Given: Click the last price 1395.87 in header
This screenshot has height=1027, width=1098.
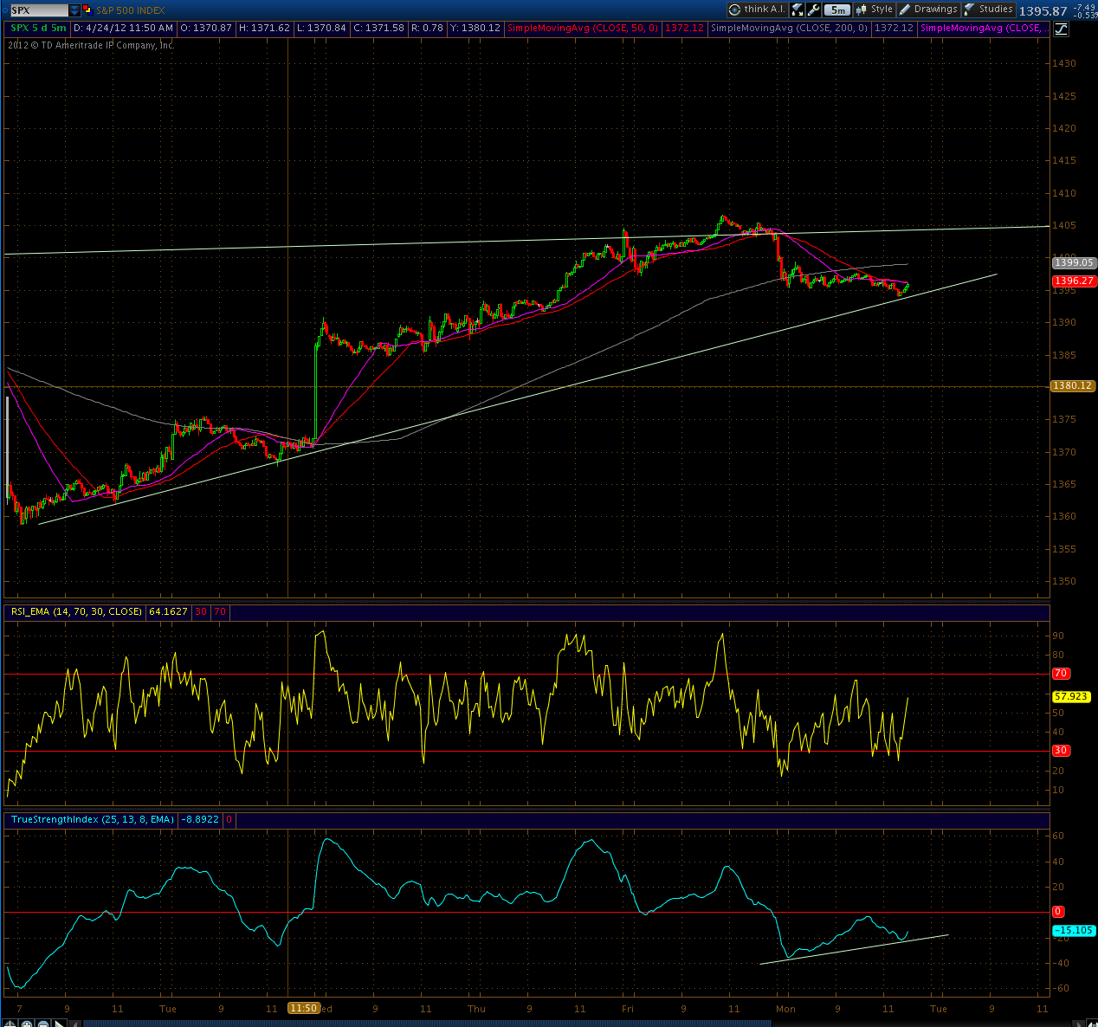Looking at the screenshot, I should tap(1043, 11).
